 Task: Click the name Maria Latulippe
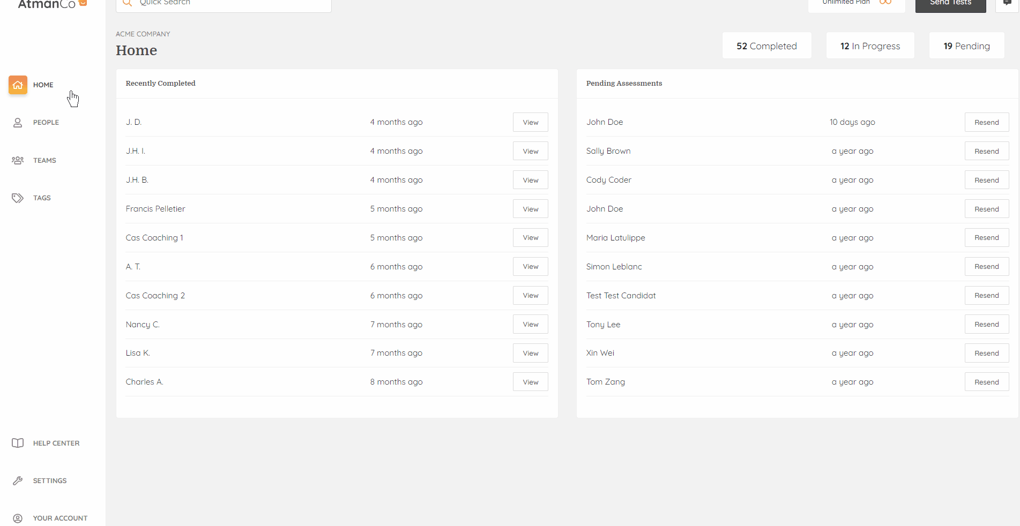tap(616, 238)
